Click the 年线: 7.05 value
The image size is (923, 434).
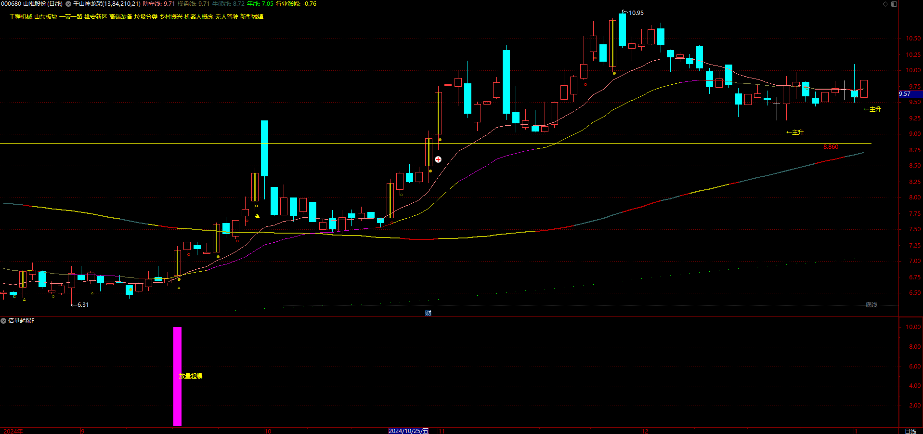(x=260, y=4)
